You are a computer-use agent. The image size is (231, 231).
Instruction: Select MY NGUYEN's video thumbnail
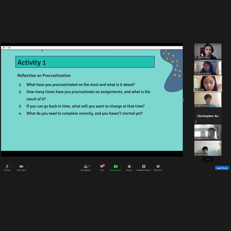click(x=208, y=100)
